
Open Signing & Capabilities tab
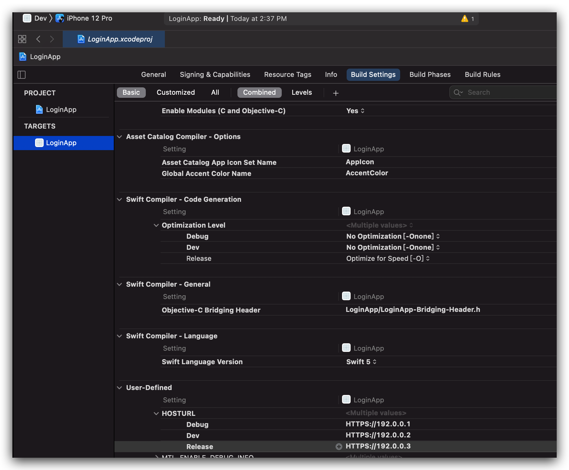click(x=215, y=74)
